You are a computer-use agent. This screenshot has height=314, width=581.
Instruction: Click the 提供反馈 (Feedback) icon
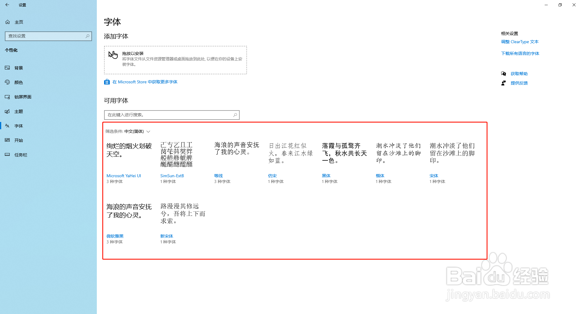click(x=503, y=83)
